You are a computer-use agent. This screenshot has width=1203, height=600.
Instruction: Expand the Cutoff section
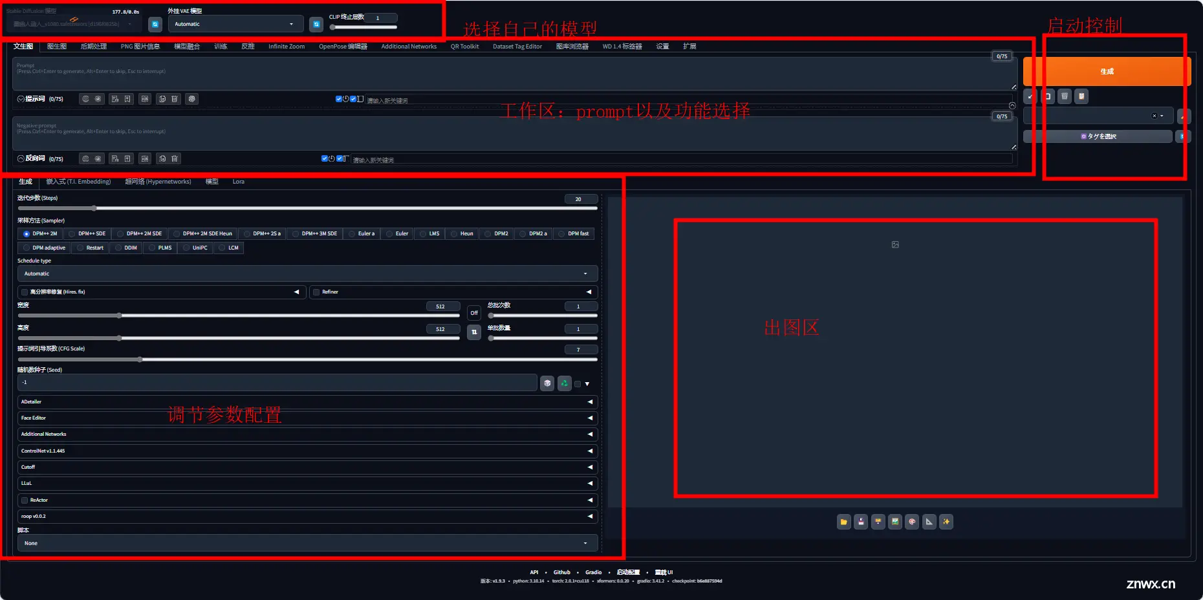click(307, 467)
